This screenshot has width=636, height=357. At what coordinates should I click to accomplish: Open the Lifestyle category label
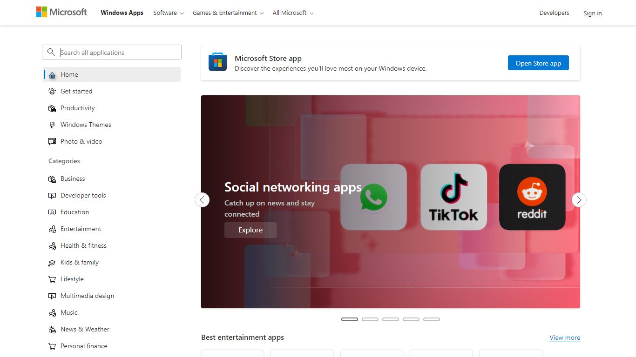(x=72, y=279)
